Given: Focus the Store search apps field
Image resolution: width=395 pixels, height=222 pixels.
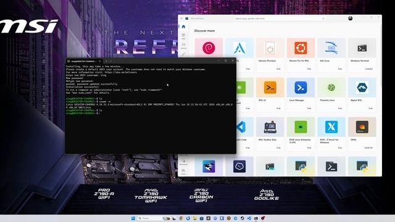Looking at the screenshot, I should click(280, 18).
